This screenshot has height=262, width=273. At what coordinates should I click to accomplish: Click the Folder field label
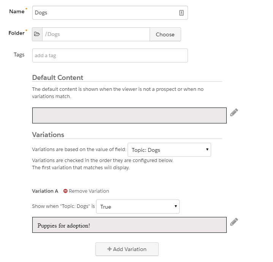(x=16, y=33)
